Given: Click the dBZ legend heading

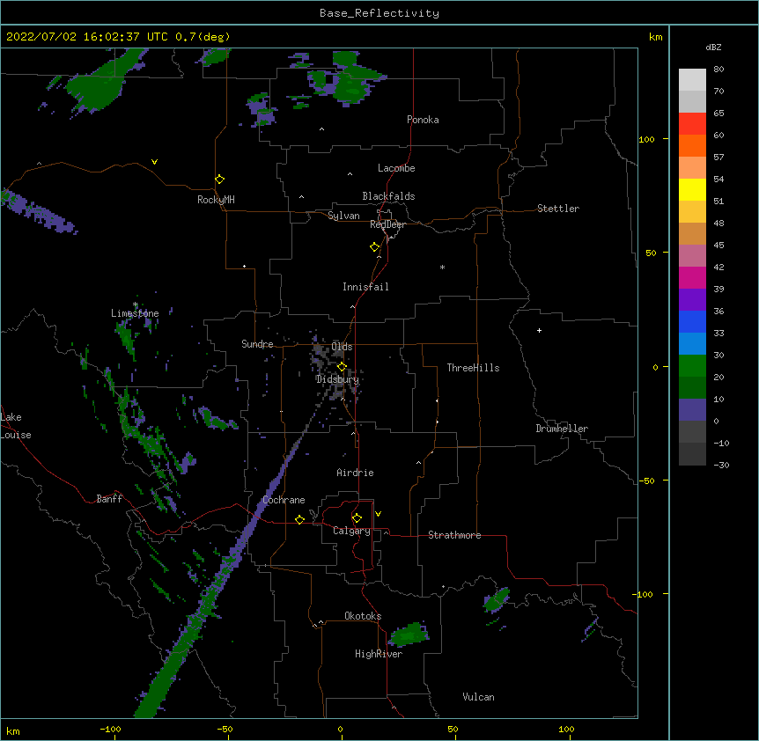Looking at the screenshot, I should 713,47.
